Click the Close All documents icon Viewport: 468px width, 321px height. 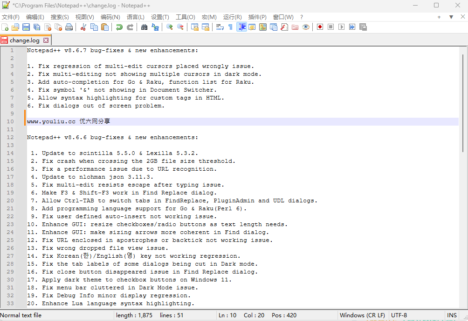coord(59,27)
